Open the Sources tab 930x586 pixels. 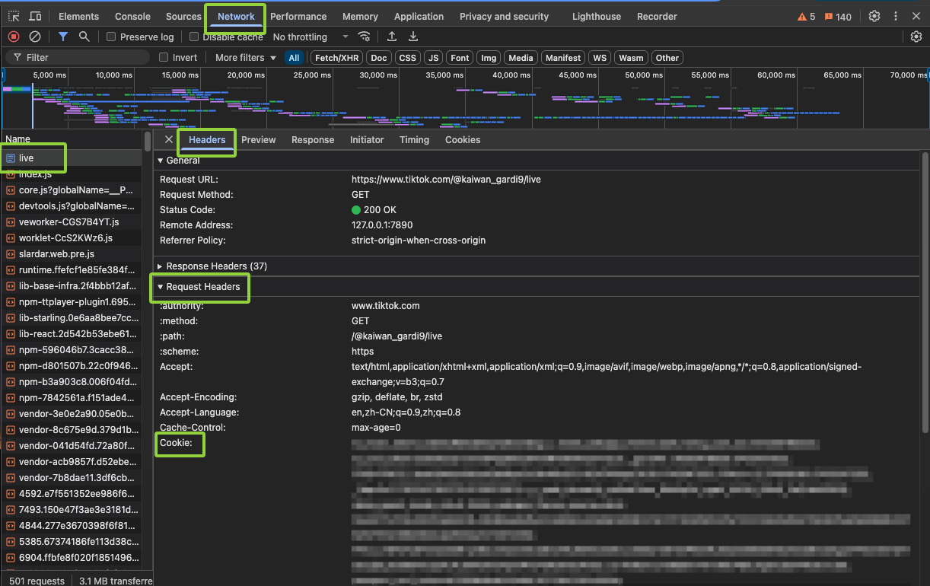click(183, 17)
